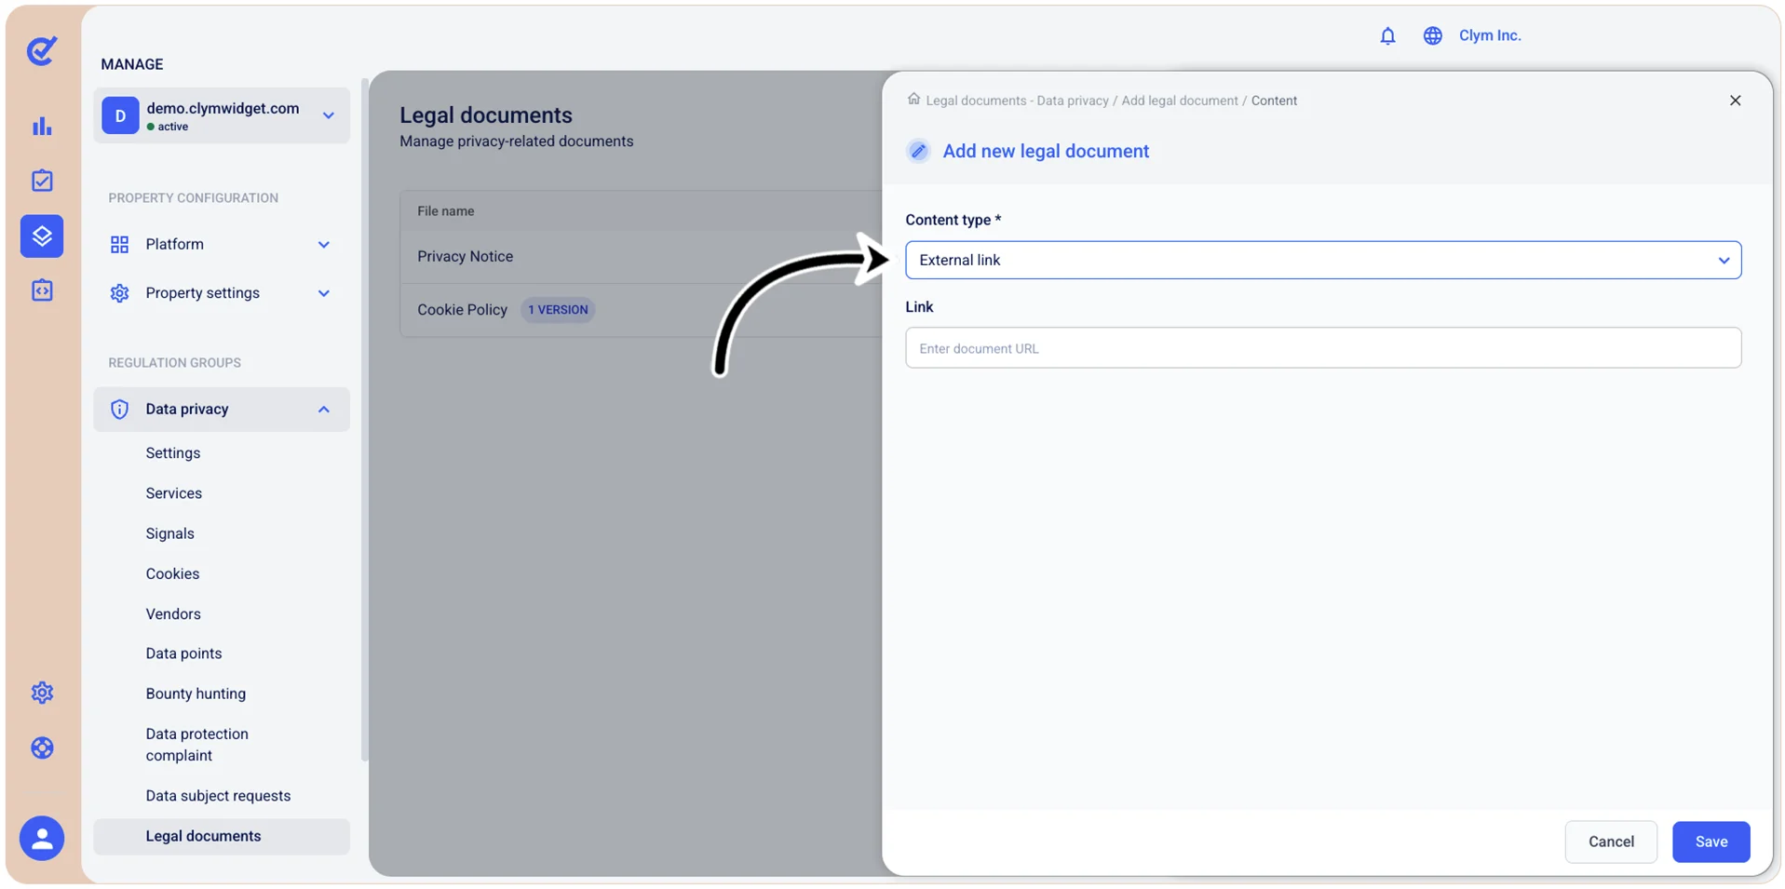Viewport: 1785px width, 889px height.
Task: Click the Clym logo icon
Action: 42,50
